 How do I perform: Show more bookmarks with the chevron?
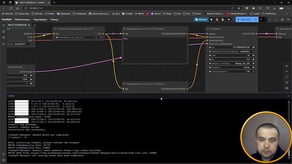pos(287,14)
